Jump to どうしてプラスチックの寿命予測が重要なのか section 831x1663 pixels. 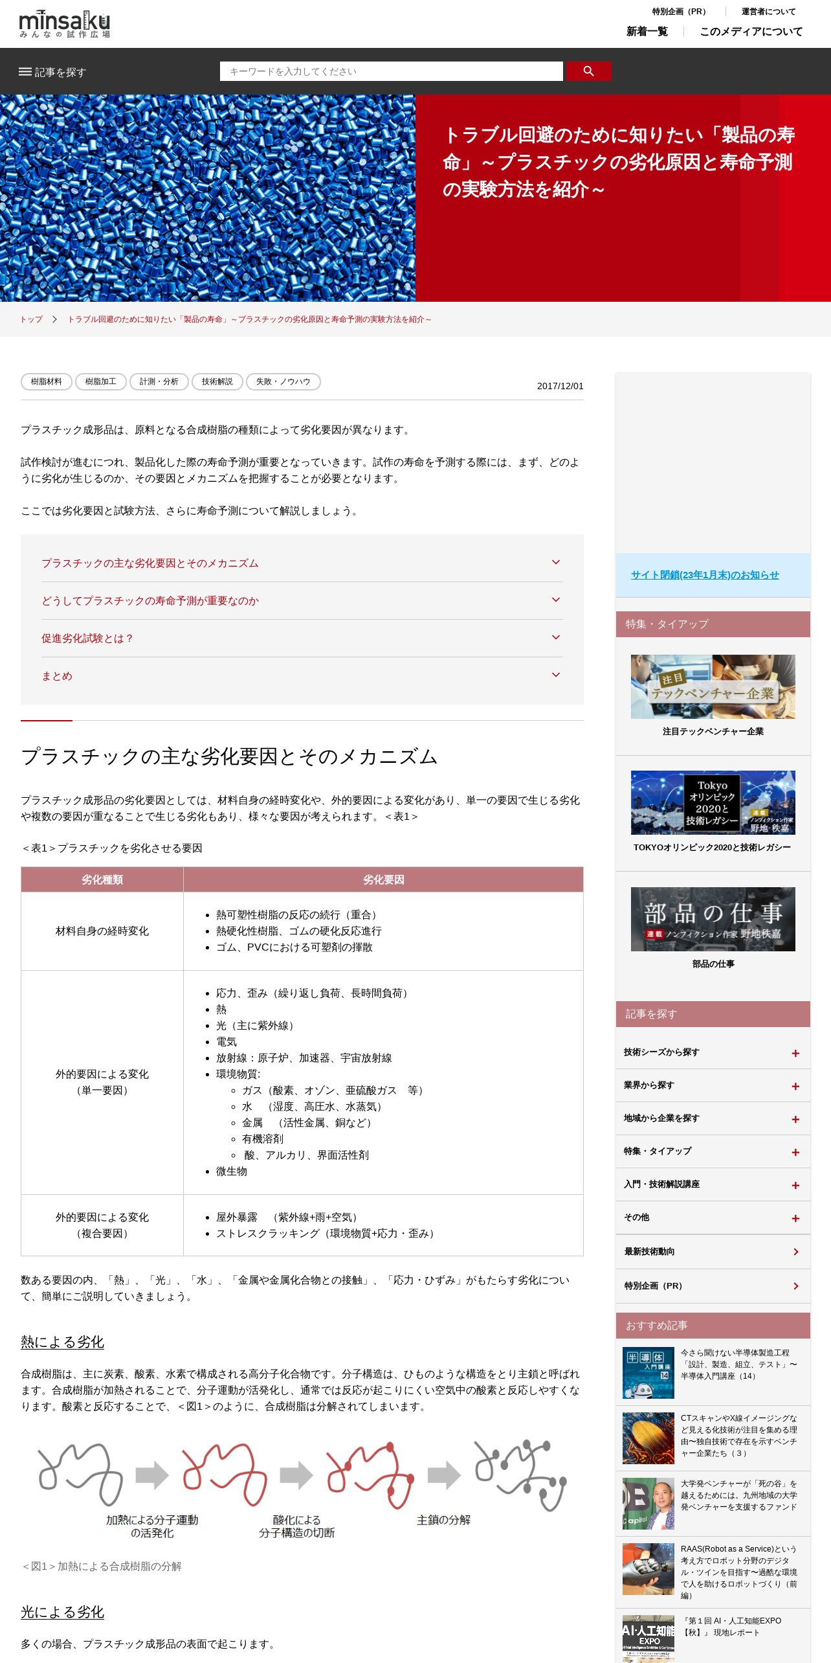tap(150, 601)
